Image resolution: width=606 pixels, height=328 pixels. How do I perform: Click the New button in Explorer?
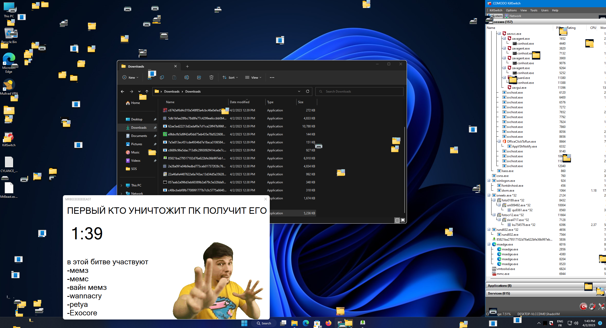130,77
